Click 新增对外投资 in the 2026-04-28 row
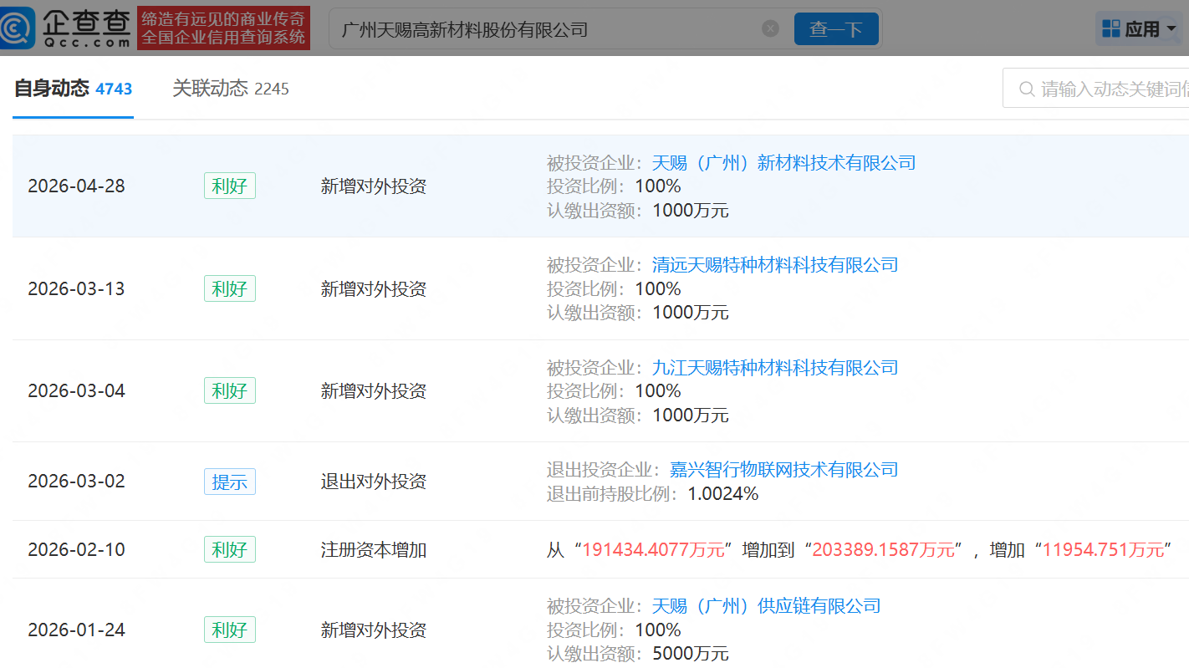 (x=374, y=186)
